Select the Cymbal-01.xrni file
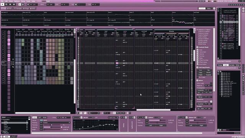Viewport: 245px width, 138px height. [x=228, y=82]
